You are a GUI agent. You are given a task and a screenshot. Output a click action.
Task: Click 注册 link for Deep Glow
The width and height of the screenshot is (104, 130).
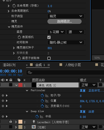point(91,112)
